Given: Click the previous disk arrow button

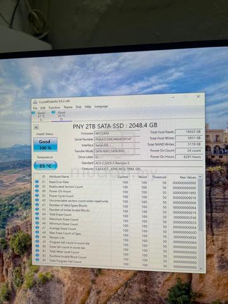Looking at the screenshot, I should pyautogui.click(x=36, y=127).
